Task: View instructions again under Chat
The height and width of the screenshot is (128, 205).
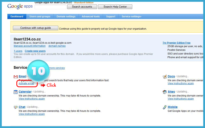Action: 32,114
